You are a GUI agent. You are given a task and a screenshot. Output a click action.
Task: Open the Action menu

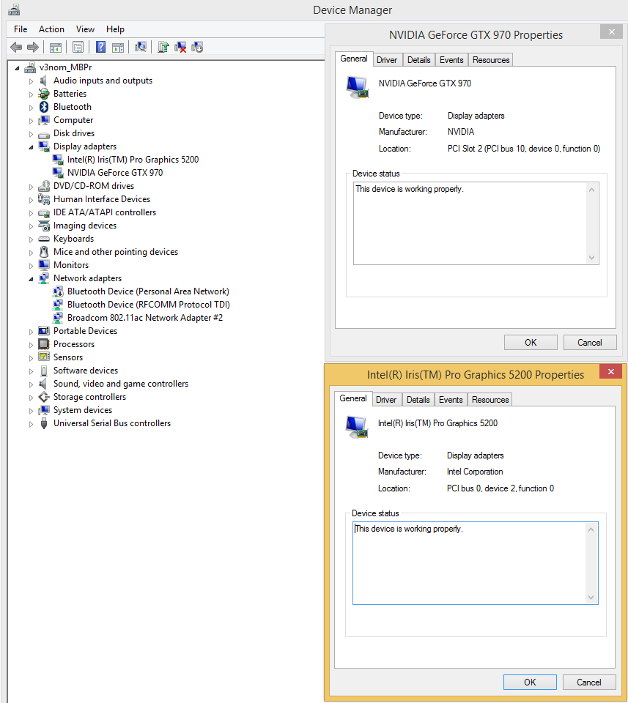[51, 29]
